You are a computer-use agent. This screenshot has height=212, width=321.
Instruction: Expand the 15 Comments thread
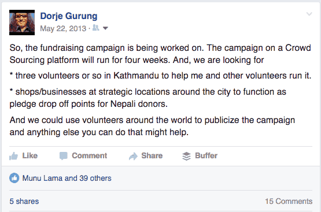coord(289,202)
